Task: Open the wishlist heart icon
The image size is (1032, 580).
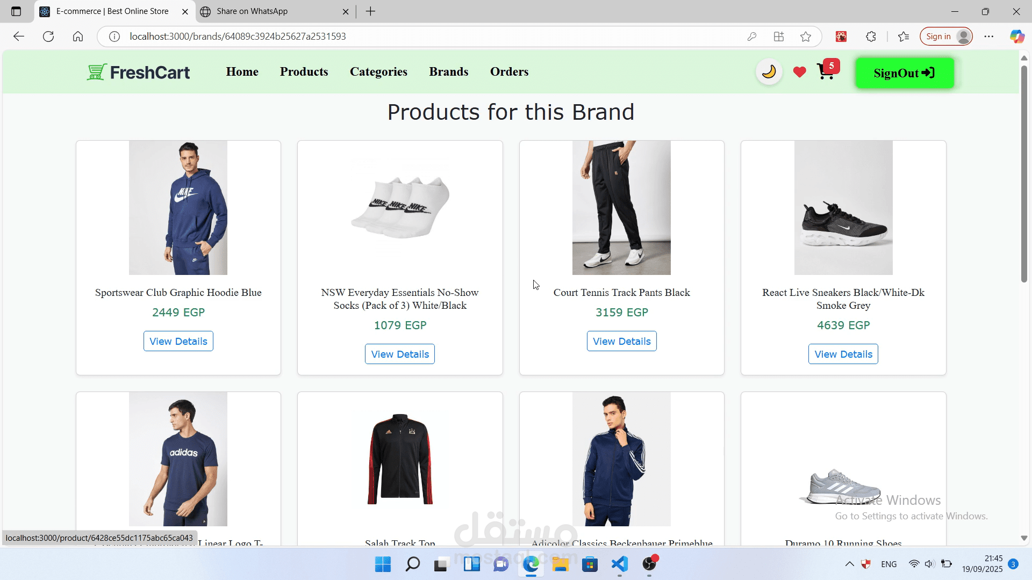Action: tap(800, 72)
